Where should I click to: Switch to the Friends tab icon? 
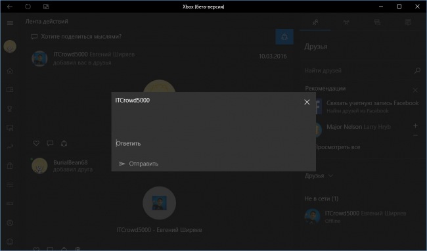(315, 22)
